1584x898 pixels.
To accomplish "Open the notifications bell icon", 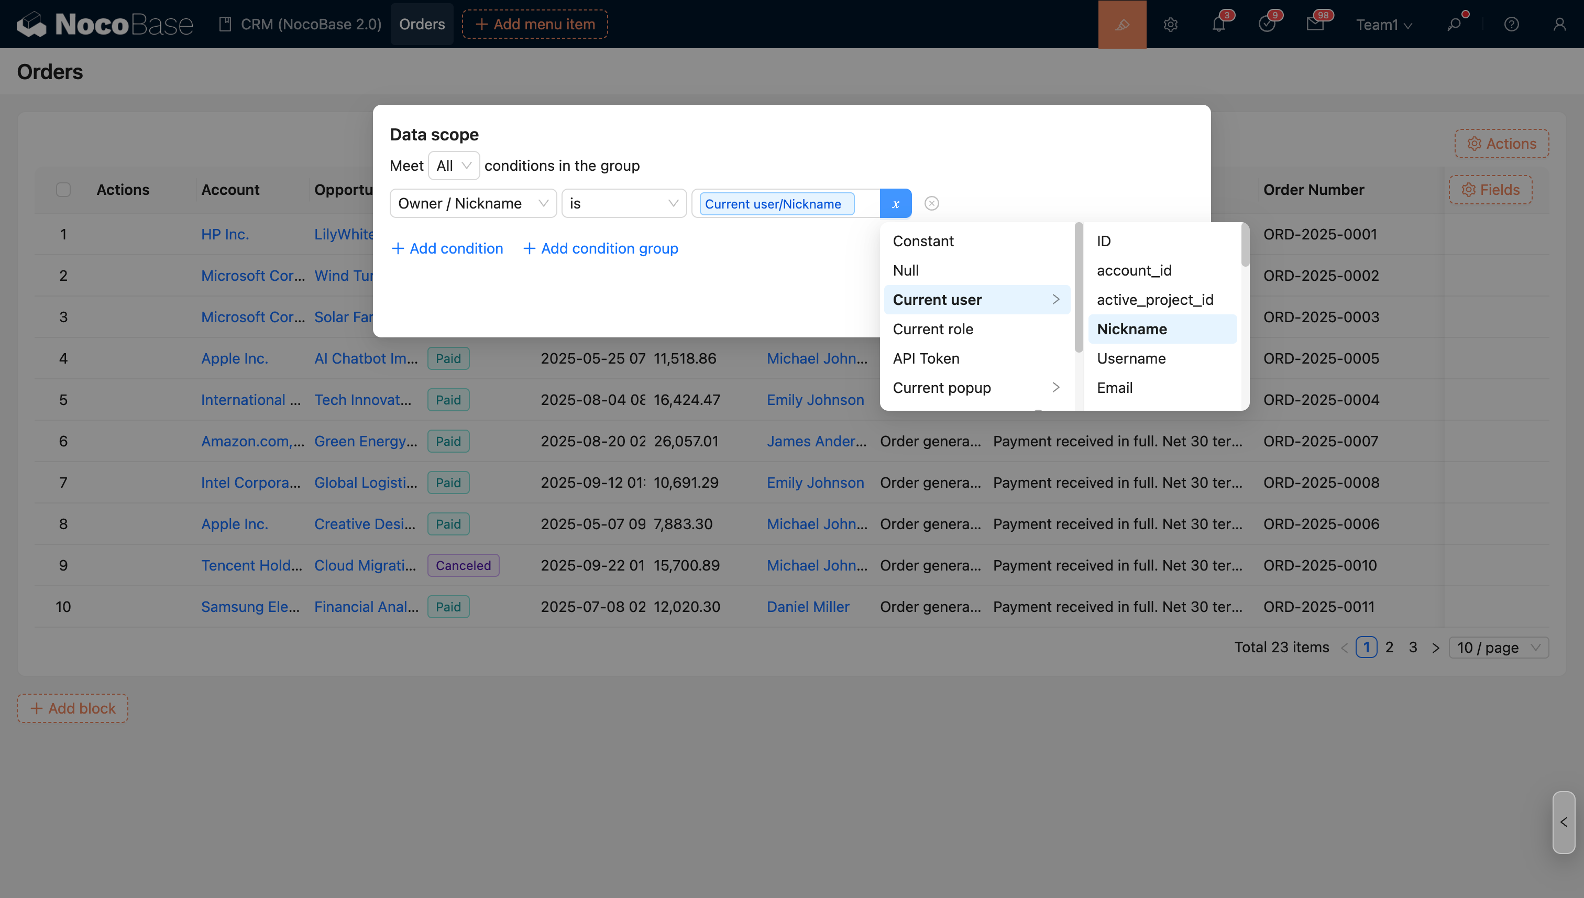I will pyautogui.click(x=1218, y=24).
